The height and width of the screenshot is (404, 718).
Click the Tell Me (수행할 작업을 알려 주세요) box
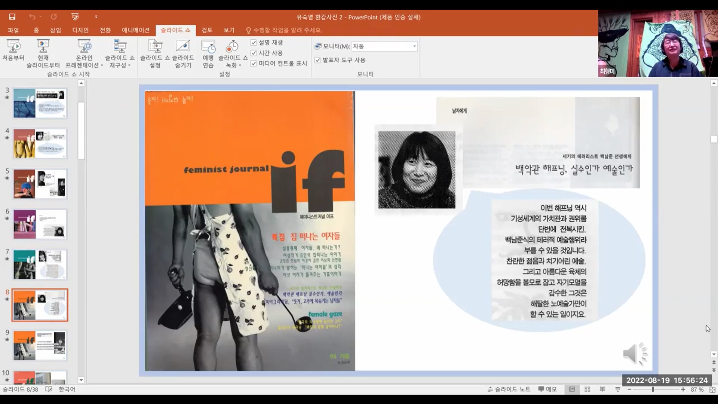click(284, 30)
